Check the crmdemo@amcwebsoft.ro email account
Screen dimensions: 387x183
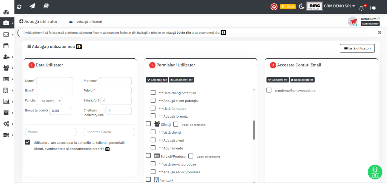click(269, 90)
